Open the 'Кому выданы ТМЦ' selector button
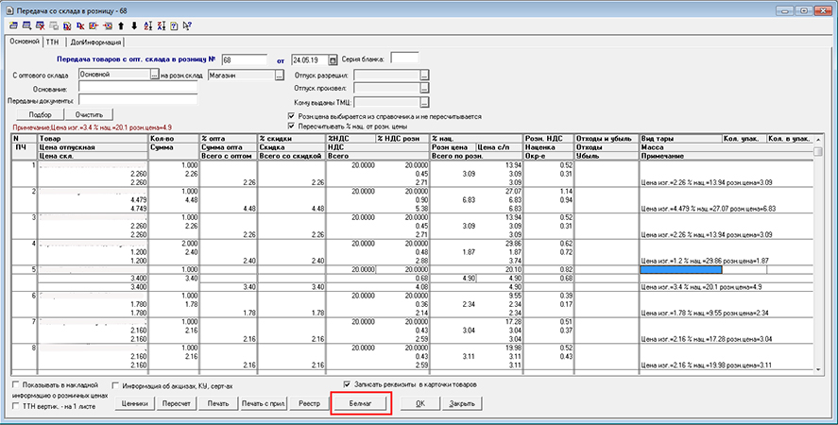This screenshot has width=838, height=425. click(x=425, y=102)
